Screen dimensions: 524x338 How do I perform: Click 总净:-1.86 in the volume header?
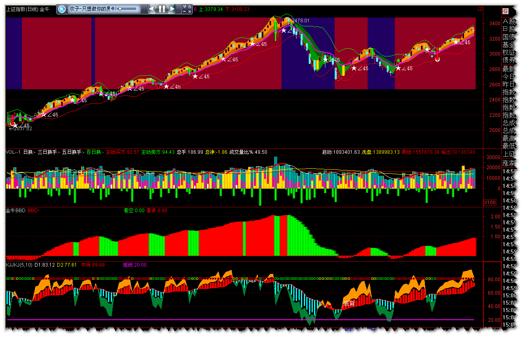[x=216, y=152]
